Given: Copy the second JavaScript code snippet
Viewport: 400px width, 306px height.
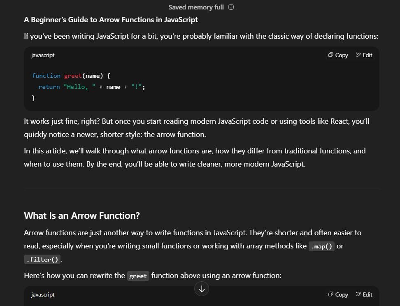Looking at the screenshot, I should (x=337, y=294).
